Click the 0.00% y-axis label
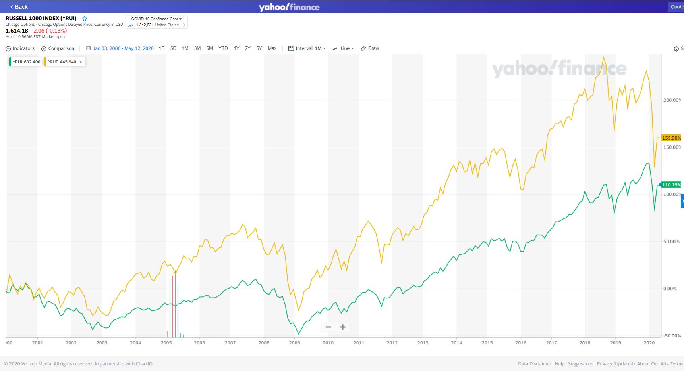Viewport: 684px width, 371px height. (x=670, y=289)
